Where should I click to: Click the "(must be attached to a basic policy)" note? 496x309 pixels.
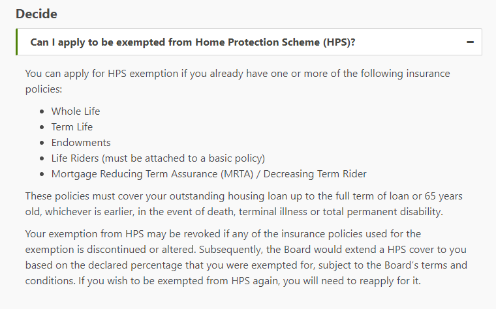[183, 158]
